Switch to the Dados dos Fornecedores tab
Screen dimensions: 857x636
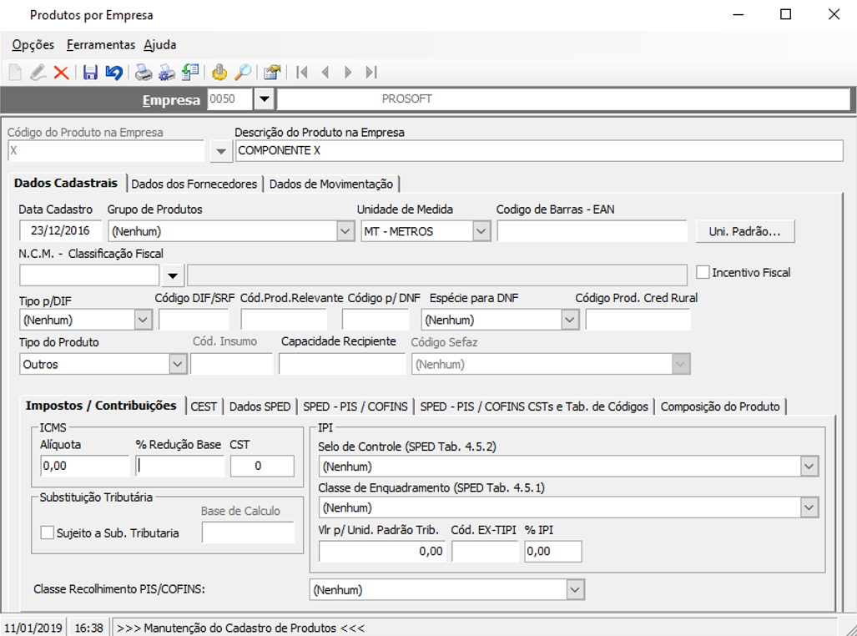pyautogui.click(x=194, y=184)
